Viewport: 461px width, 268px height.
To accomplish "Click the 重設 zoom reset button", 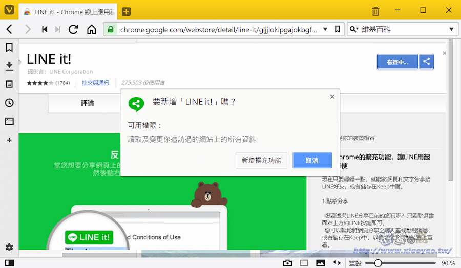I will 355,263.
